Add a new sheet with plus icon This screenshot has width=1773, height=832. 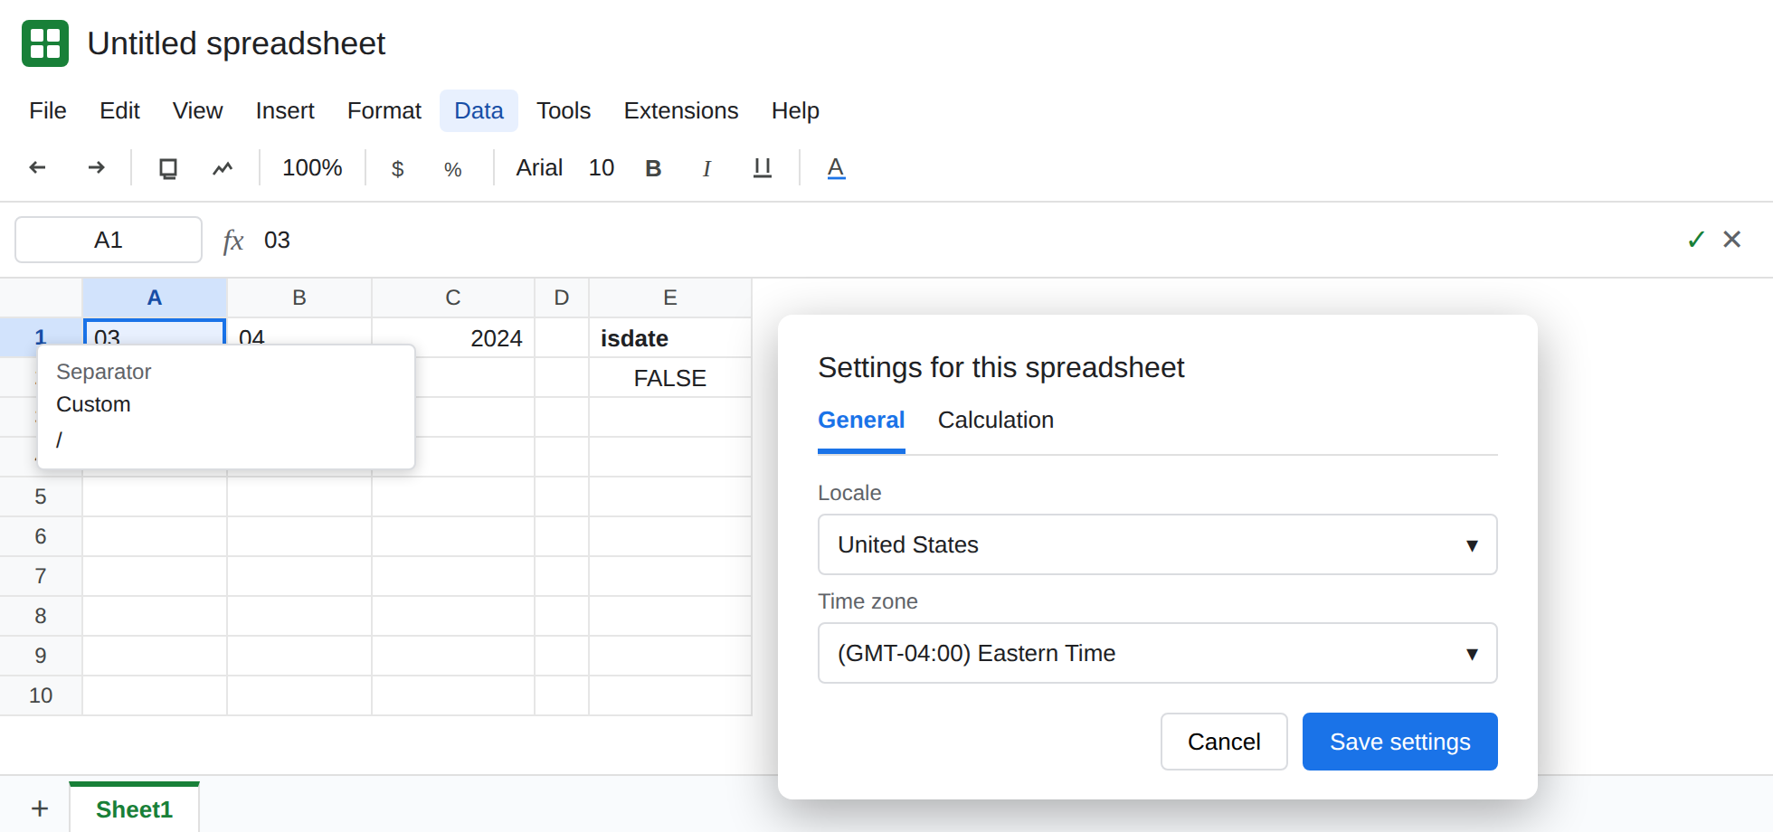click(40, 808)
